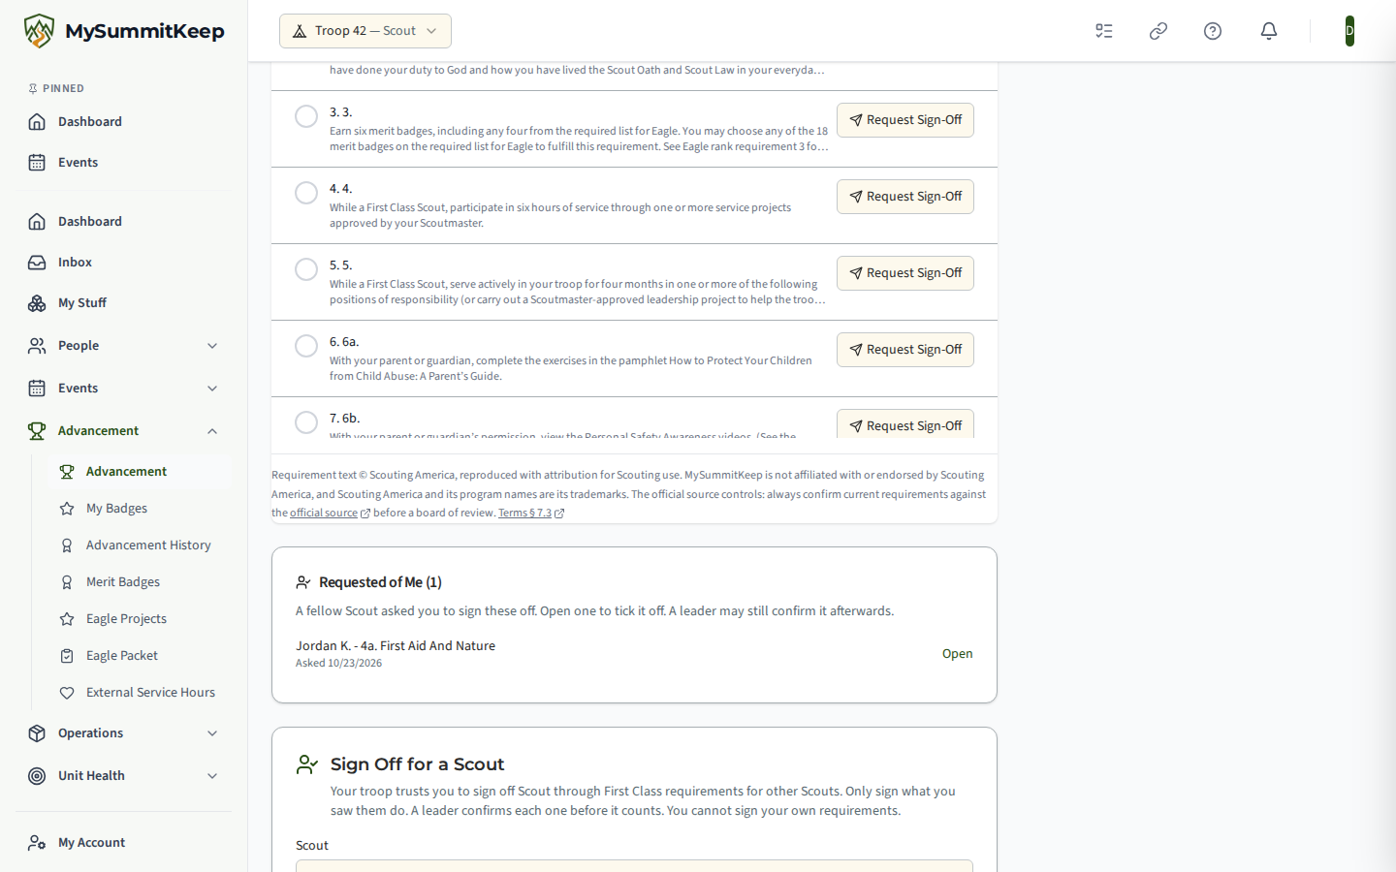The width and height of the screenshot is (1396, 872).
Task: Collapse the Advancement sidebar section
Action: point(124,430)
